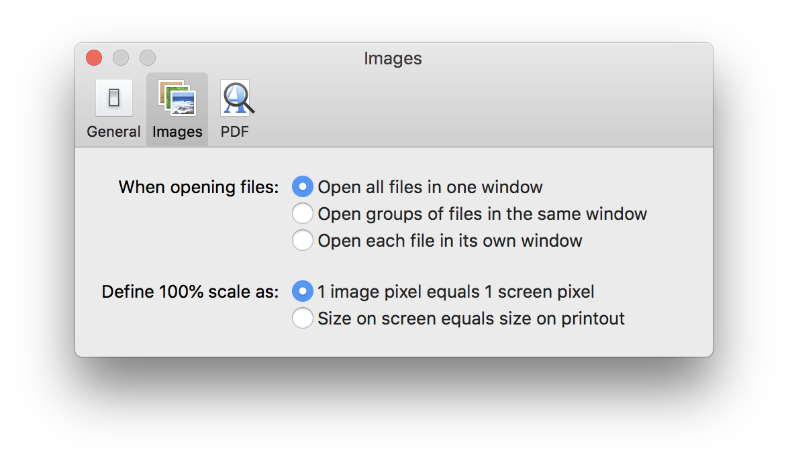Click the 'Size on screen equals size on printout' text
788x464 pixels.
click(471, 318)
